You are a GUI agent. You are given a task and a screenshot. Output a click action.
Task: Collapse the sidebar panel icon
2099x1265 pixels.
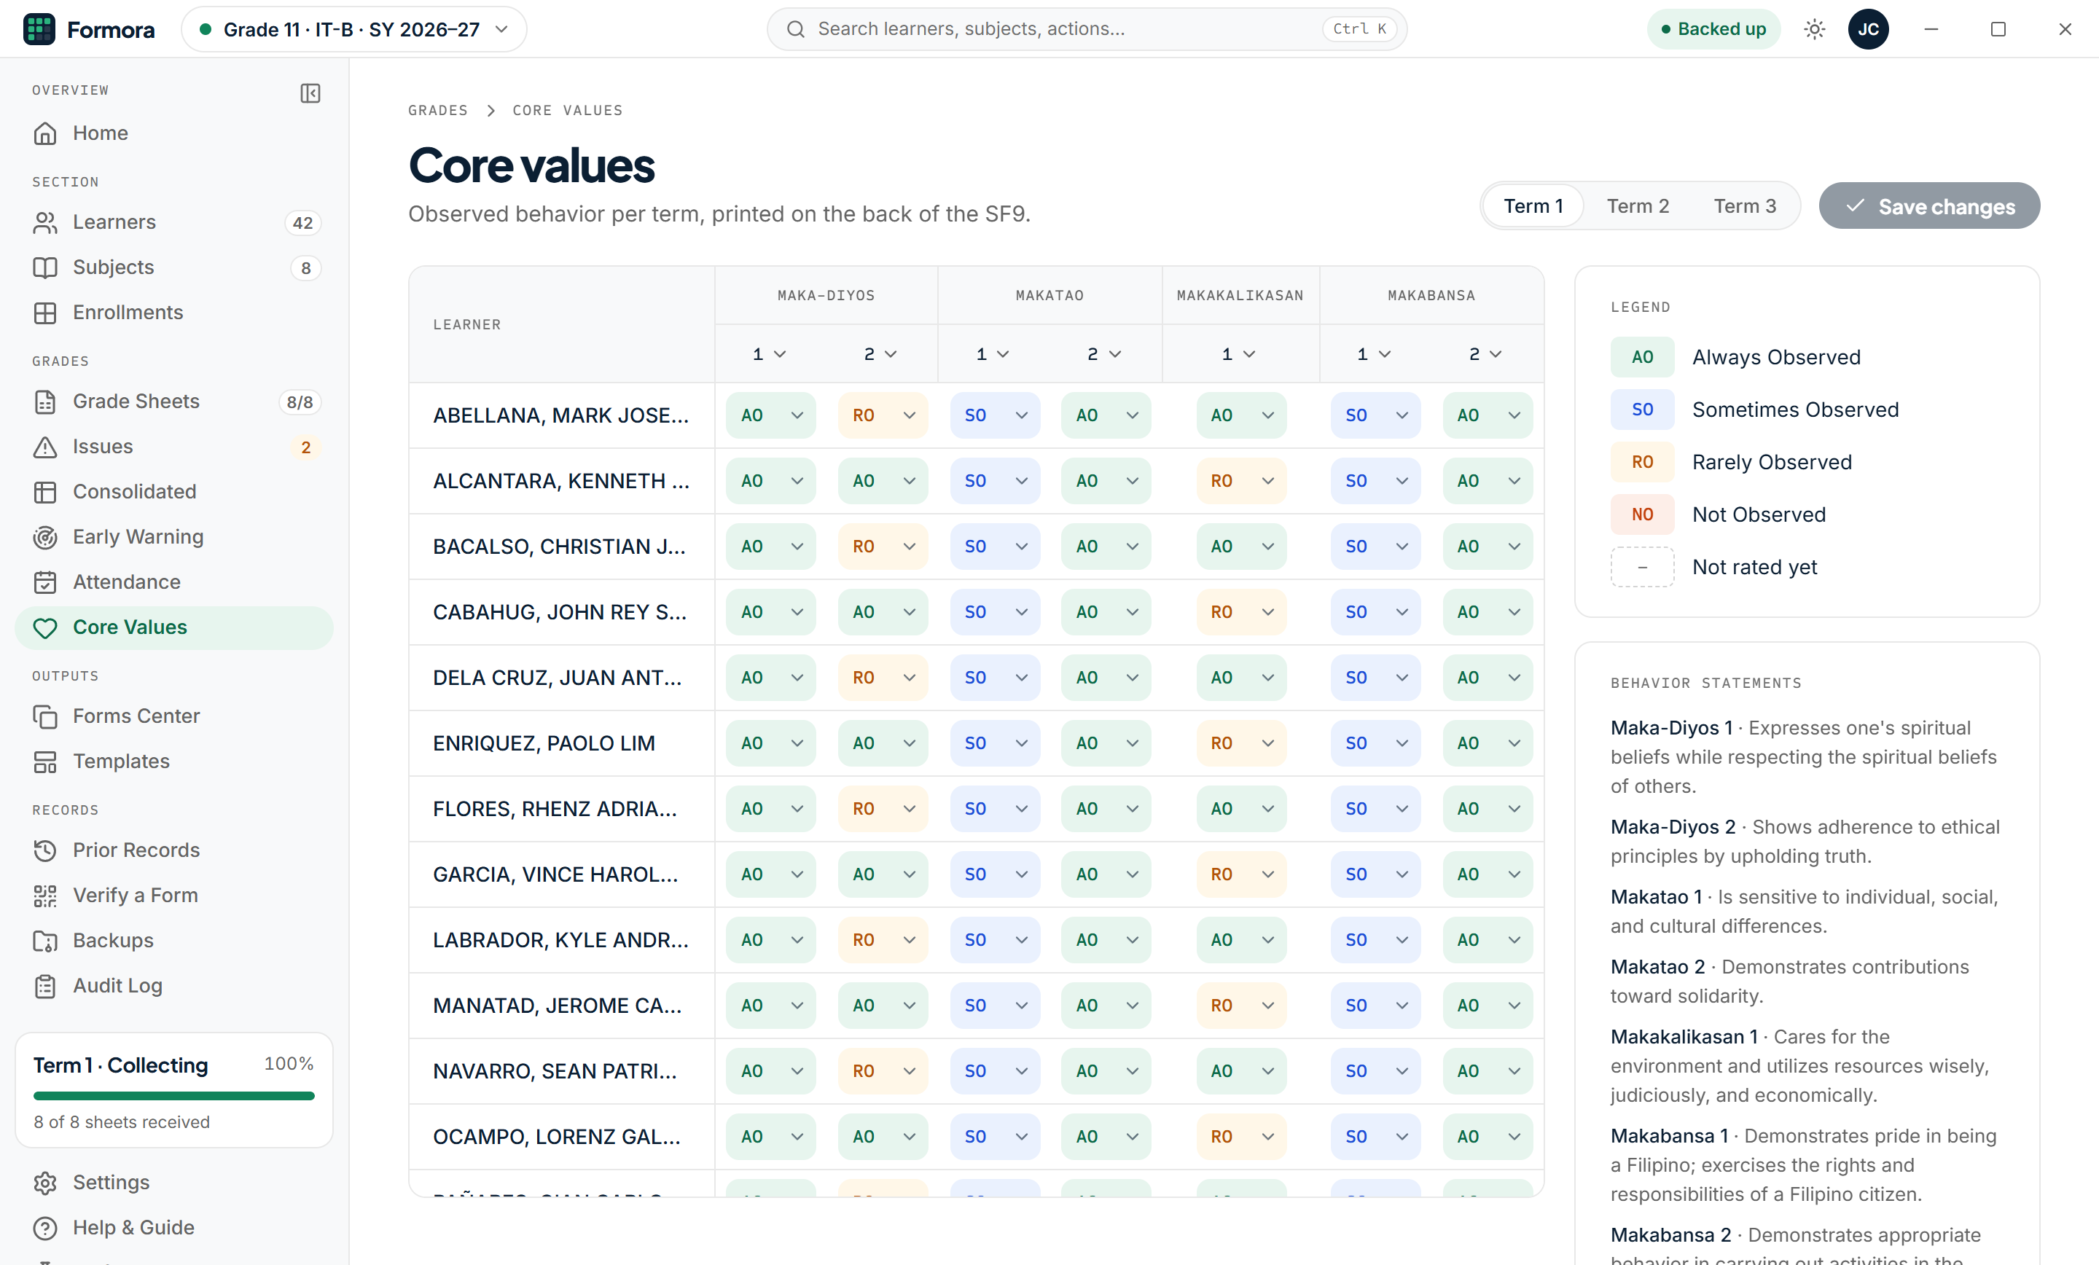click(310, 93)
